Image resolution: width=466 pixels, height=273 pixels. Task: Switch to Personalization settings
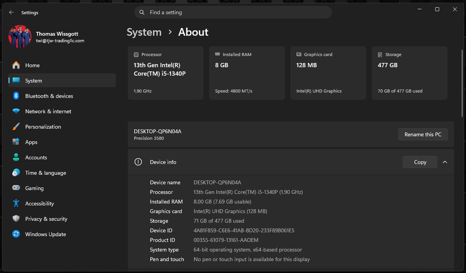pyautogui.click(x=62, y=127)
